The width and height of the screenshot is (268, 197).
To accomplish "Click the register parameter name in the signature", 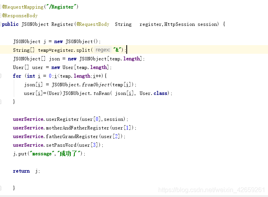I will [x=150, y=24].
